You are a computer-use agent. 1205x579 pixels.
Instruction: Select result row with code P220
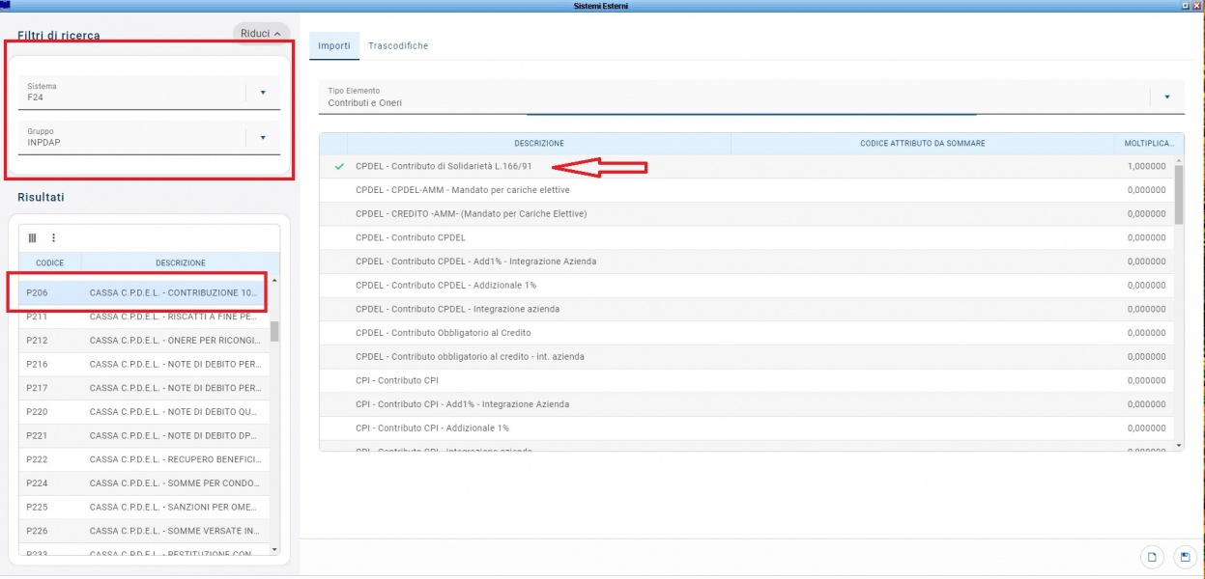click(143, 412)
